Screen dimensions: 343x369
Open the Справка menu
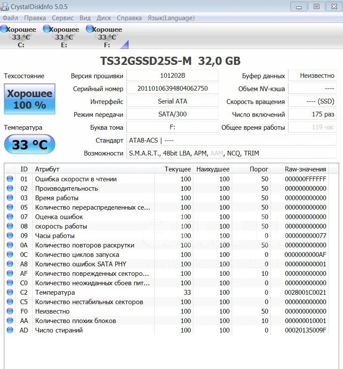(x=129, y=18)
